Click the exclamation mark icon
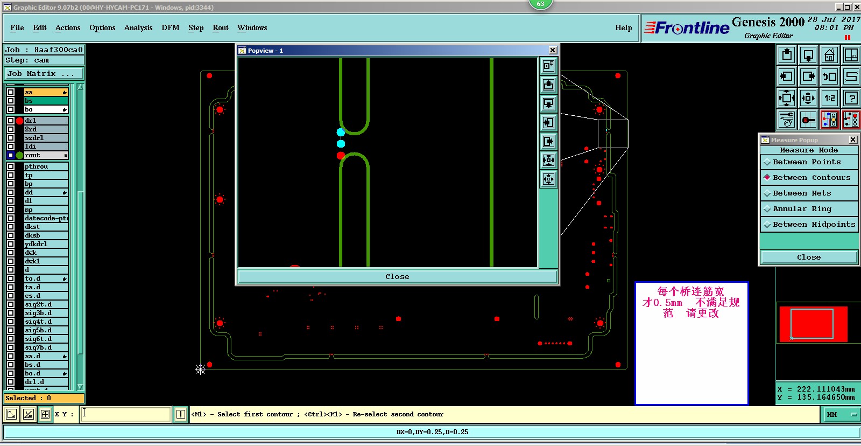861x446 pixels. 181,414
